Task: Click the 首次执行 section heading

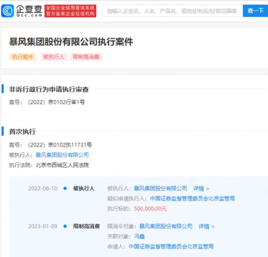Action: point(22,132)
